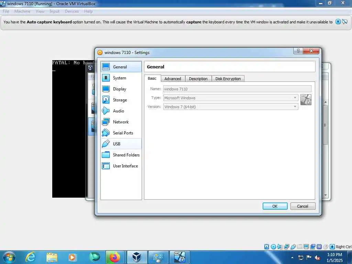Click the Windows 7 64-bit OS icon
The height and width of the screenshot is (264, 352).
[x=306, y=100]
